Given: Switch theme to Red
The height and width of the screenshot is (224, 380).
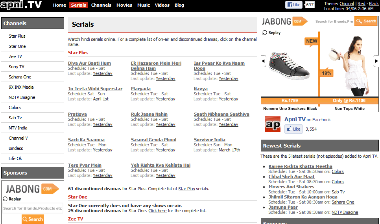Looking at the screenshot, I should click(362, 4).
